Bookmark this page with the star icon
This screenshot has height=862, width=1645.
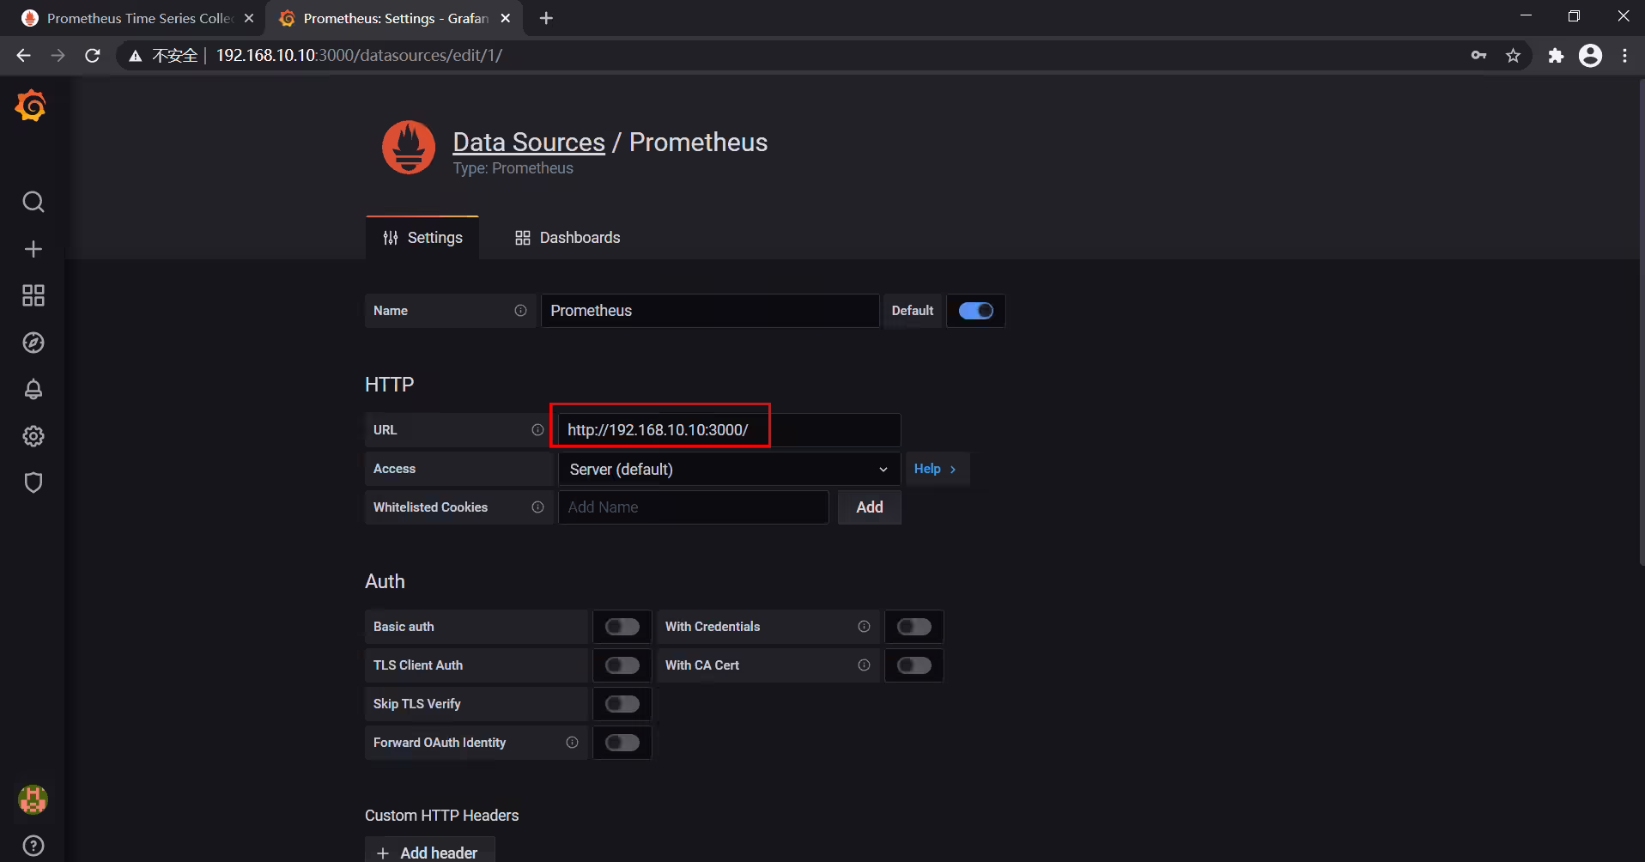(1513, 56)
